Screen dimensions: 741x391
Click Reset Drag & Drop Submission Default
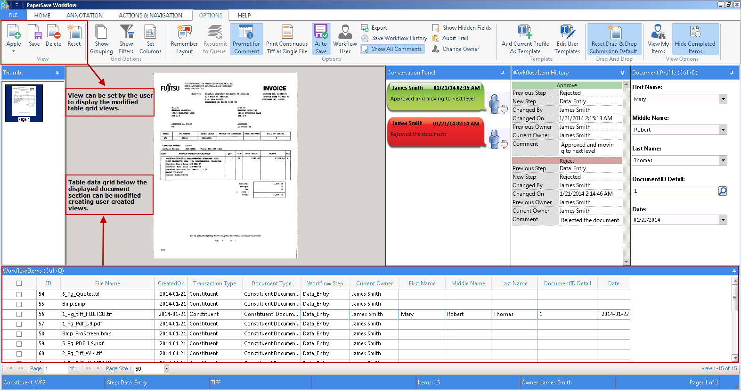613,39
